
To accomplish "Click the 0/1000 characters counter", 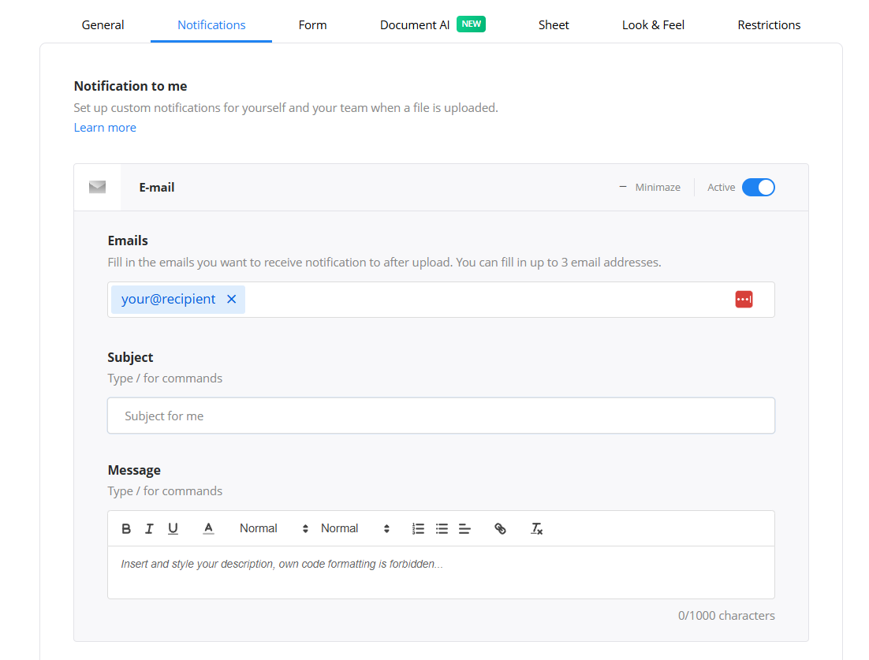I will (726, 616).
